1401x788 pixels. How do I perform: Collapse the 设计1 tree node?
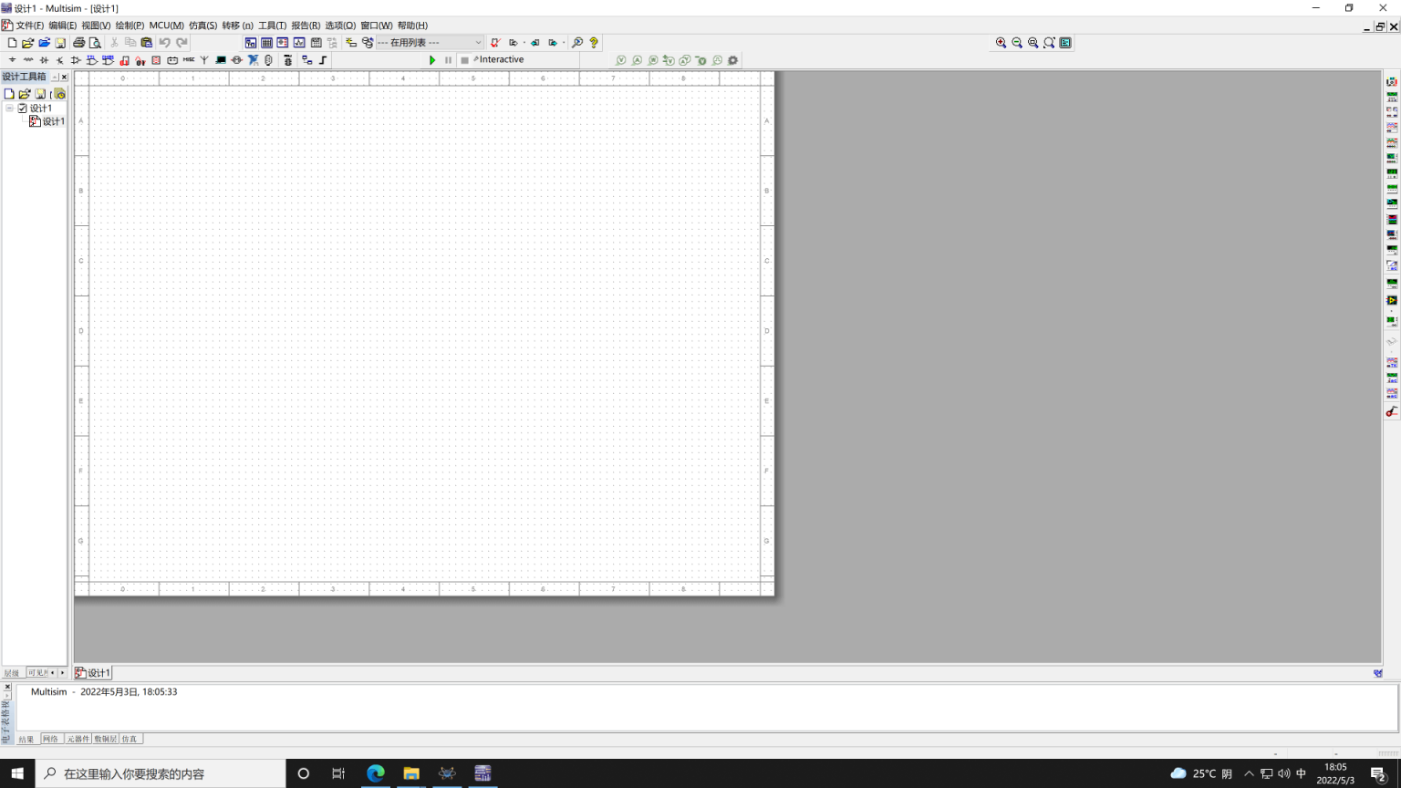click(10, 108)
